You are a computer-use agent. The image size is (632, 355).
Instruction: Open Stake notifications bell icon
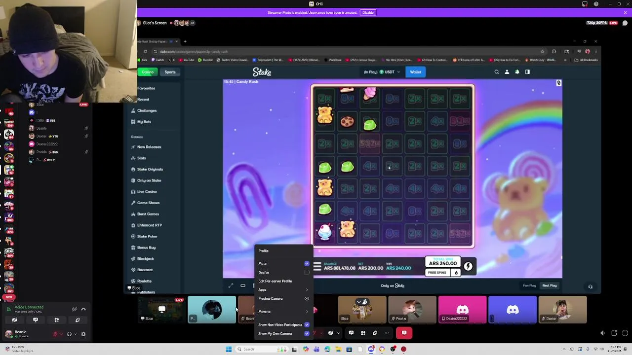coord(517,72)
